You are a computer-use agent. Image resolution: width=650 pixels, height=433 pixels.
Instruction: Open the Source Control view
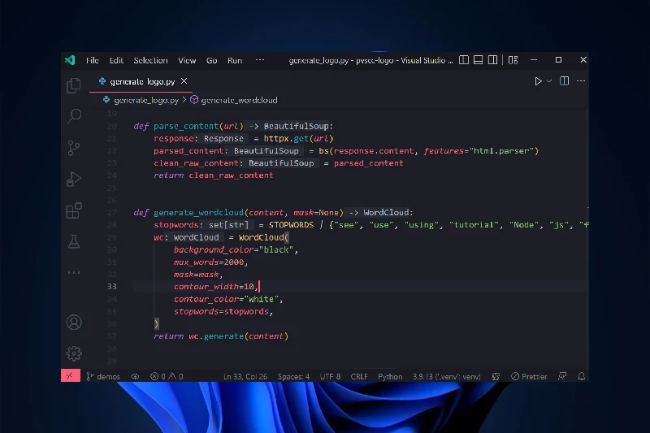point(74,147)
